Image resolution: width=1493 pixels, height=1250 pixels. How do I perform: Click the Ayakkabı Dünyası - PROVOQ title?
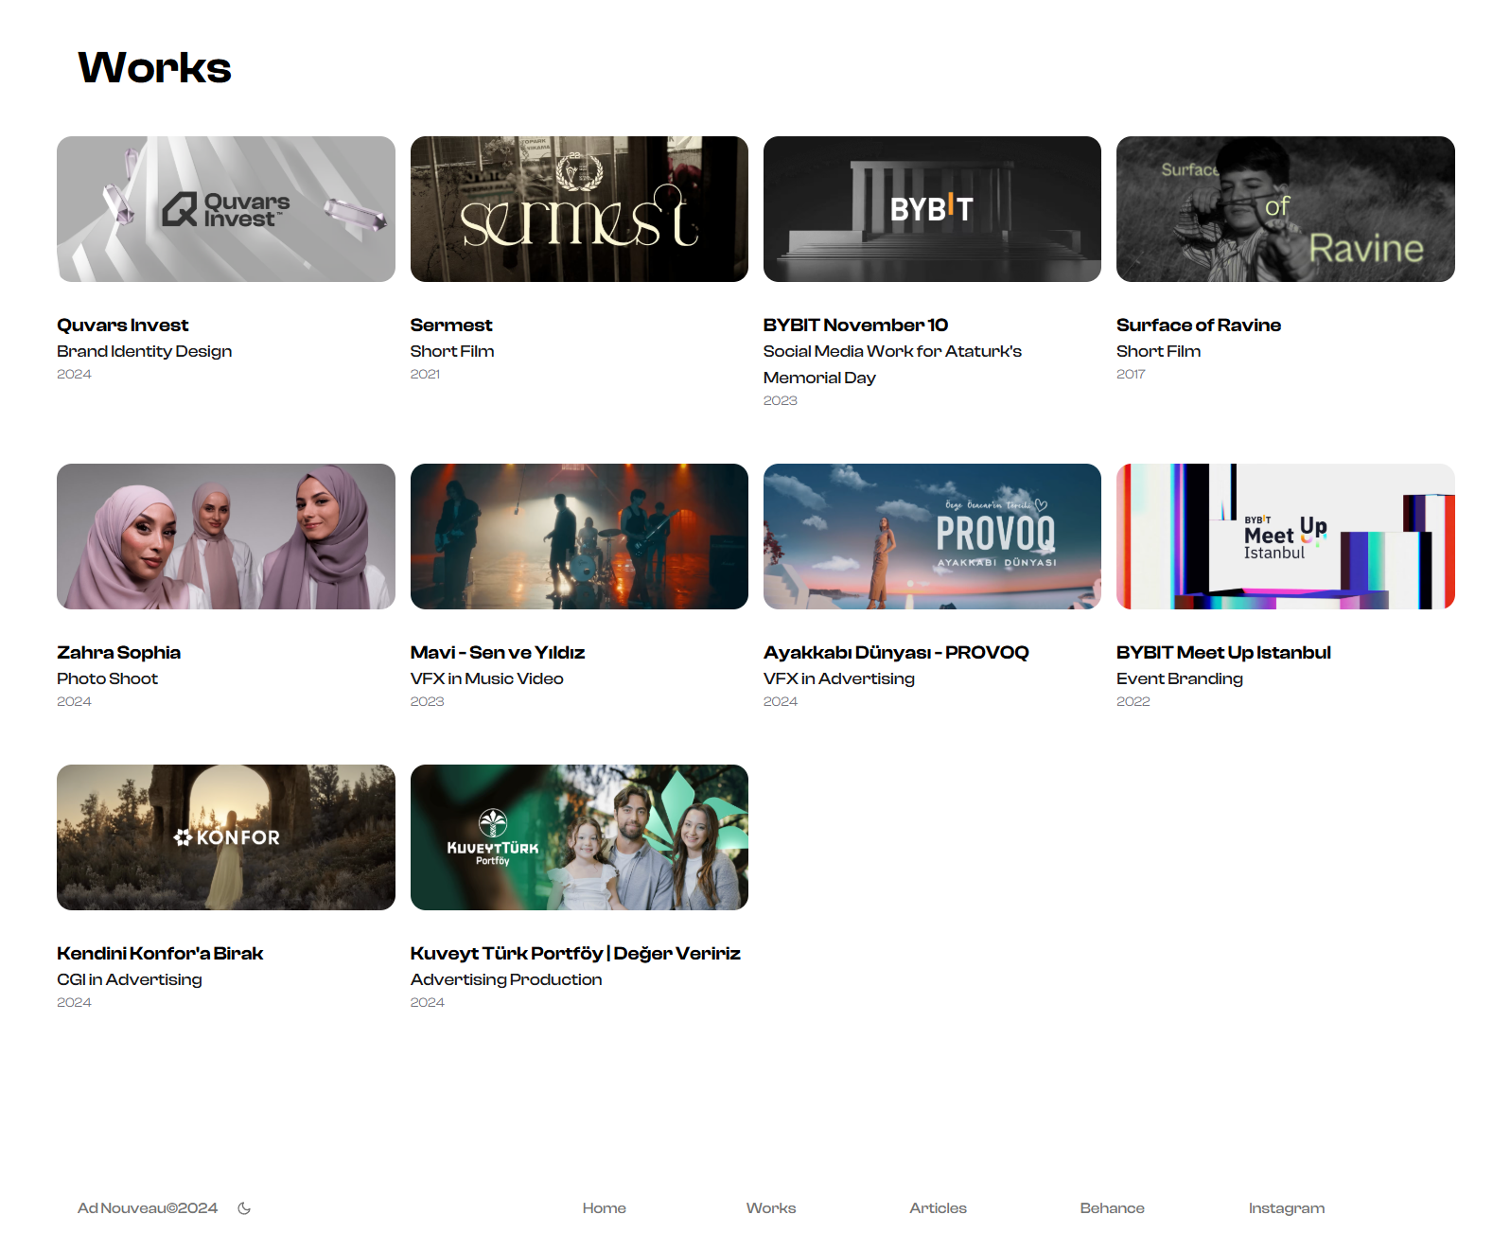point(895,652)
